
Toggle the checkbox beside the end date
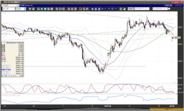pyautogui.click(x=169, y=9)
